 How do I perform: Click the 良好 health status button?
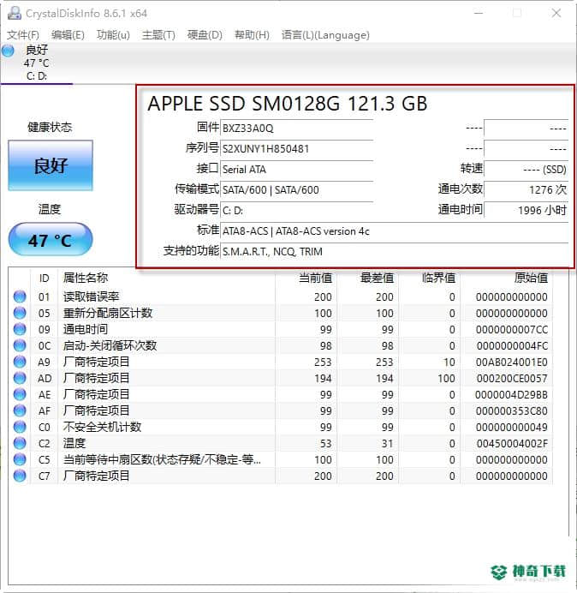tap(51, 165)
